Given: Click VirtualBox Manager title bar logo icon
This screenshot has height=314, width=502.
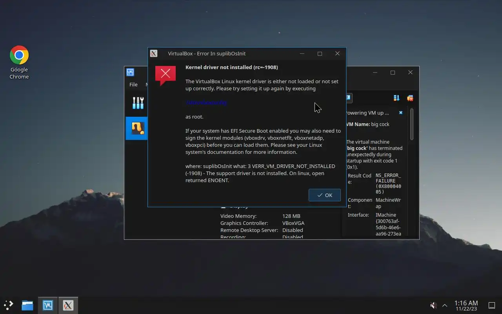Looking at the screenshot, I should point(130,72).
